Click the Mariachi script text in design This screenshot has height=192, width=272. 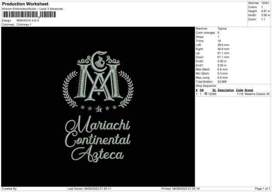(x=97, y=124)
